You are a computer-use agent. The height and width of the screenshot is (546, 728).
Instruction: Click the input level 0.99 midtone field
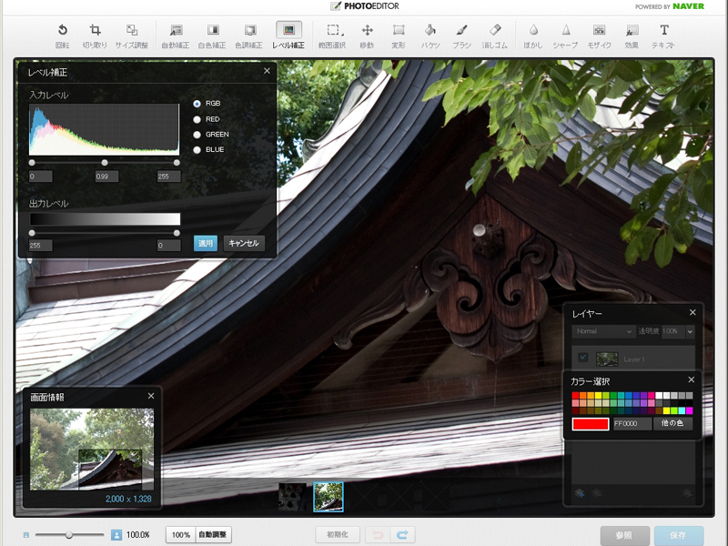click(106, 177)
